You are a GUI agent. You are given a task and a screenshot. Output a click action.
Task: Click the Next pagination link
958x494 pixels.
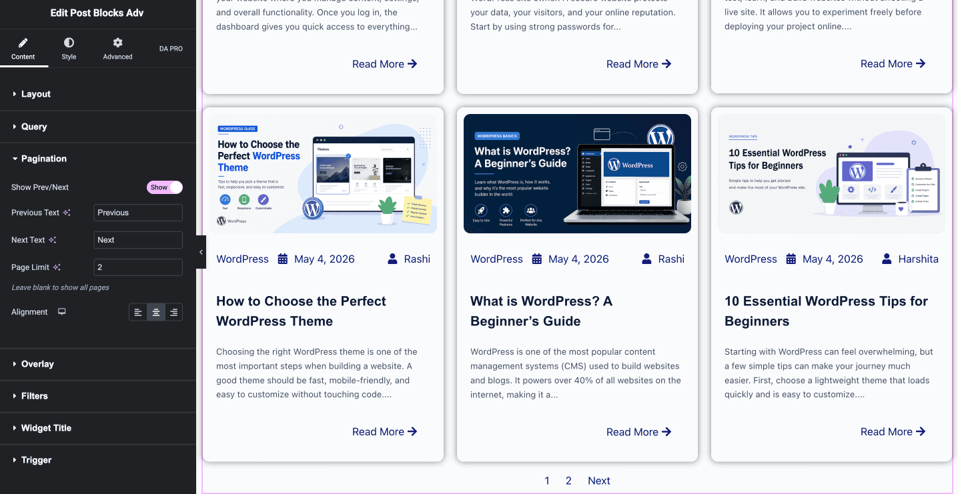599,481
